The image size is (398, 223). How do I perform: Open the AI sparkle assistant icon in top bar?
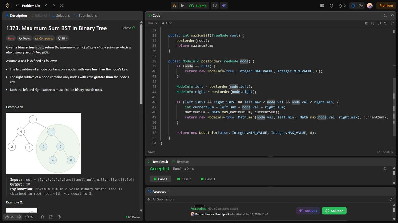[224, 6]
